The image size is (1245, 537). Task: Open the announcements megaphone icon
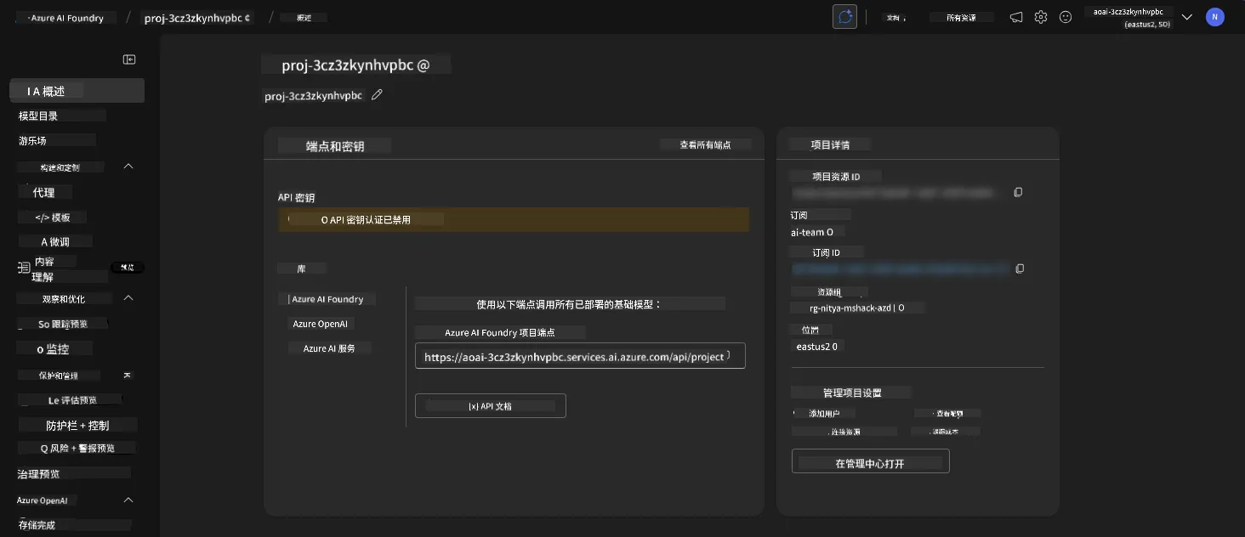[1016, 17]
